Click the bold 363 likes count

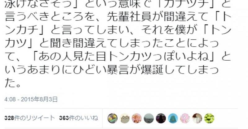64,118
